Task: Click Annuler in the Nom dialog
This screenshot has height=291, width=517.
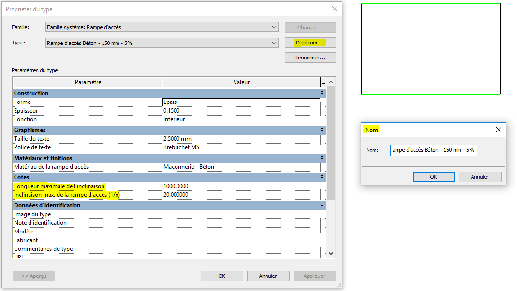Action: tap(480, 176)
